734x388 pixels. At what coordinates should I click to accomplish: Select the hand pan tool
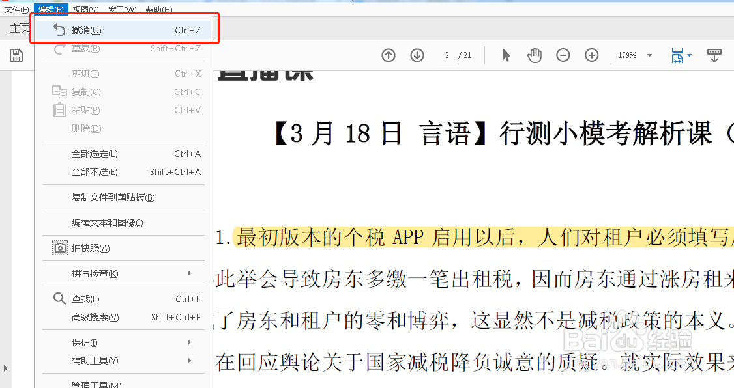coord(535,55)
